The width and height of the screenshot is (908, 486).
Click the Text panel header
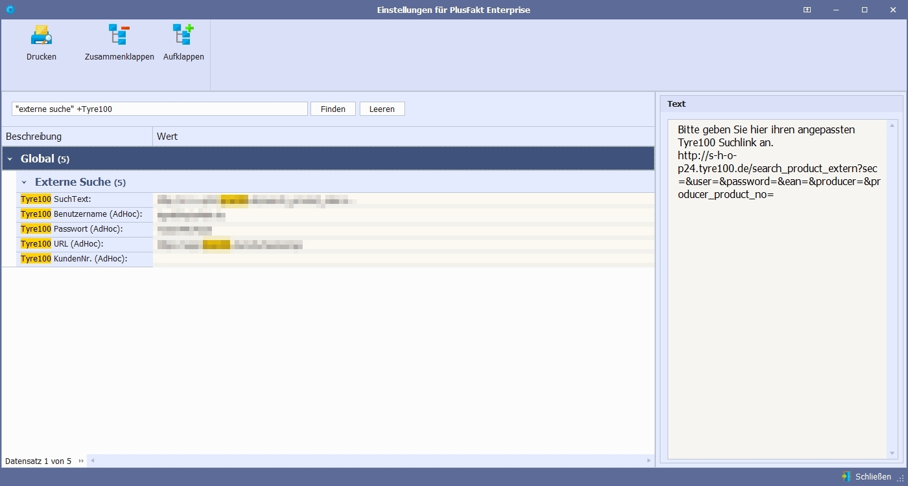[x=781, y=104]
